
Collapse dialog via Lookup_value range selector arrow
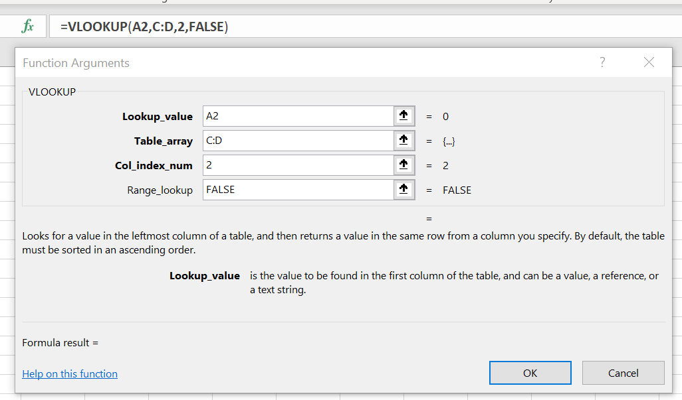pos(404,116)
